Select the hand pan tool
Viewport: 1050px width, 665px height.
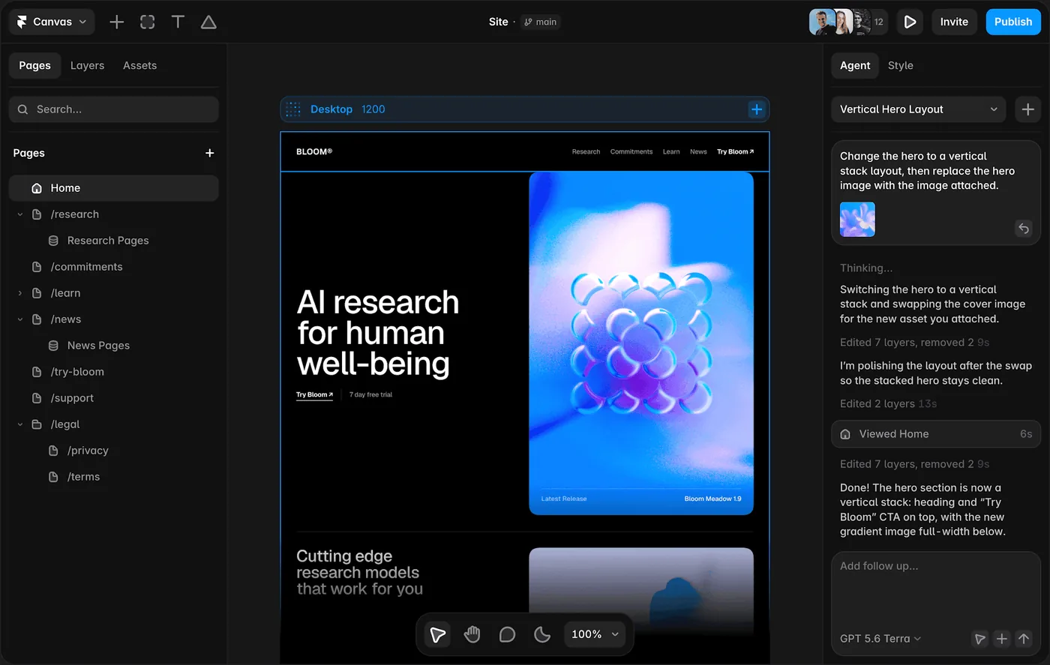click(472, 634)
